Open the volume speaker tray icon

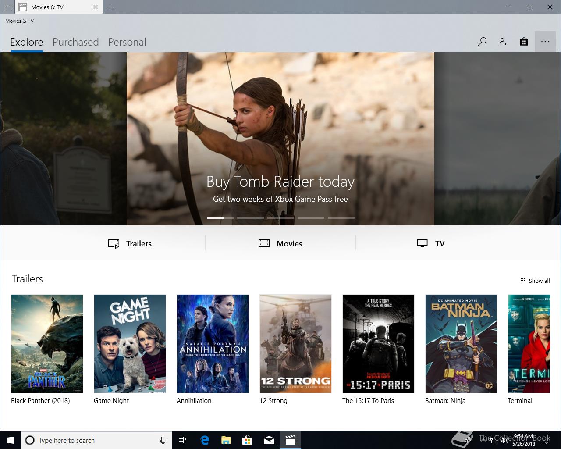(x=504, y=440)
